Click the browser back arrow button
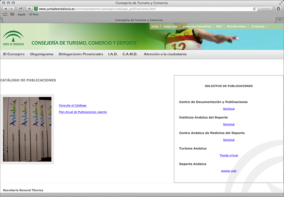 [5, 9]
